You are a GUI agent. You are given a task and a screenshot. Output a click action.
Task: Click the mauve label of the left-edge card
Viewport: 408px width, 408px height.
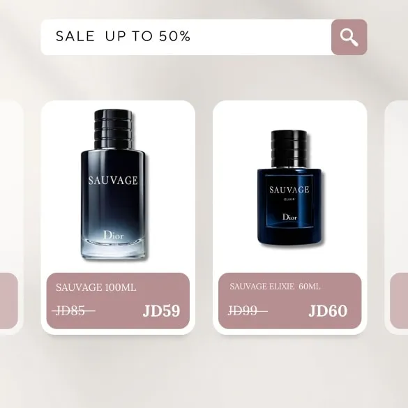coord(9,301)
